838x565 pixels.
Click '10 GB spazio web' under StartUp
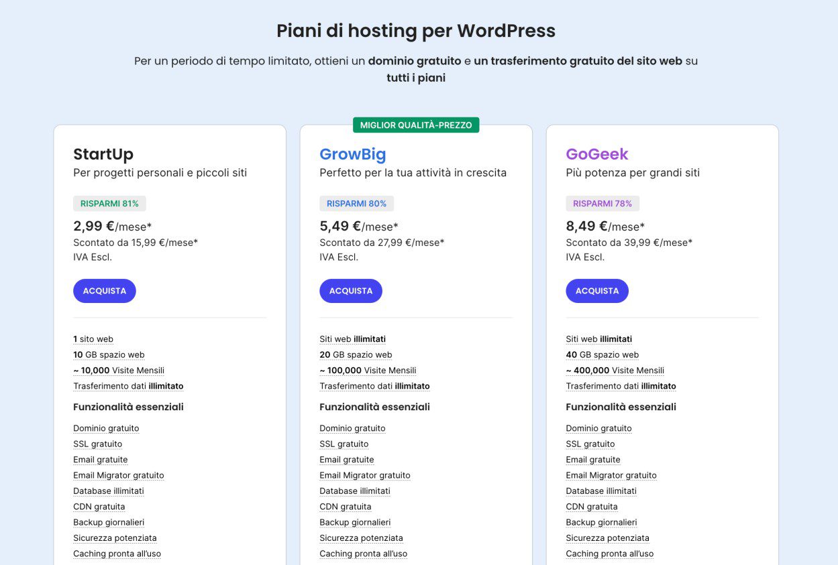pos(107,355)
